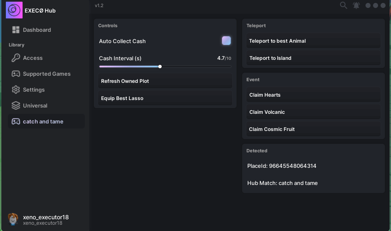
Task: Click the Event section heading
Action: click(x=253, y=80)
